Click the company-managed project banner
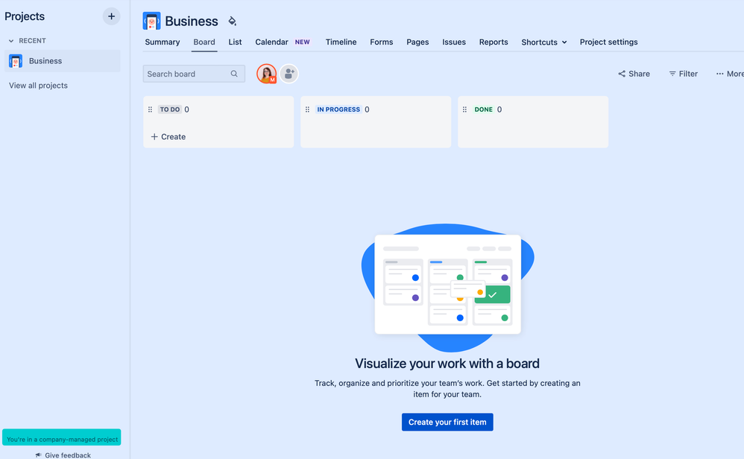 (x=62, y=437)
